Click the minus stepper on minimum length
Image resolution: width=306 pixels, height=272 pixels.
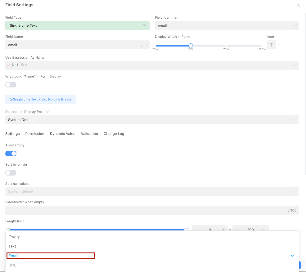[x=196, y=230]
